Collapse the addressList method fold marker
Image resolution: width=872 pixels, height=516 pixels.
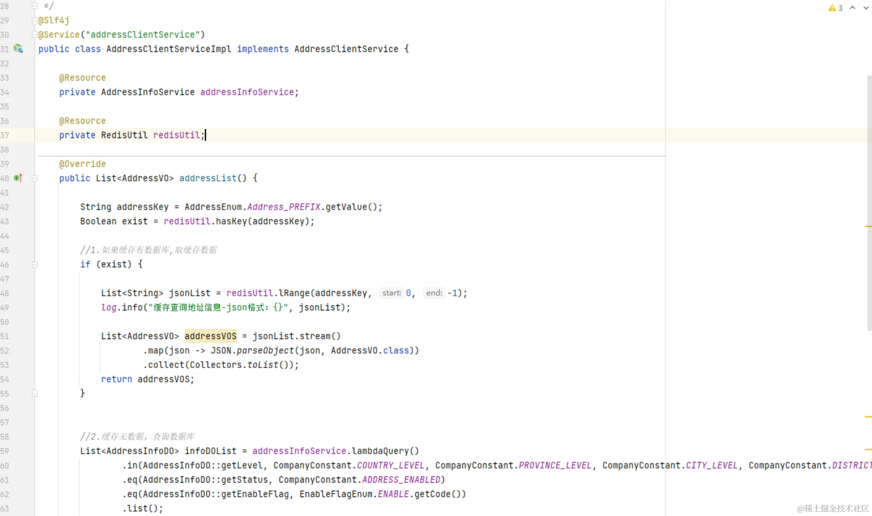[35, 178]
